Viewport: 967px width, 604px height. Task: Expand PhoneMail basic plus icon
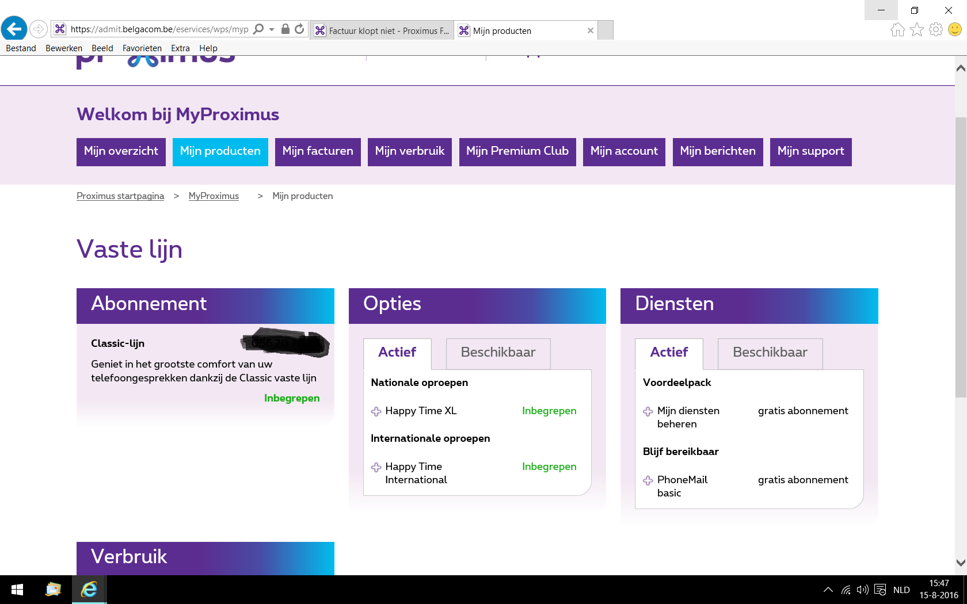648,480
